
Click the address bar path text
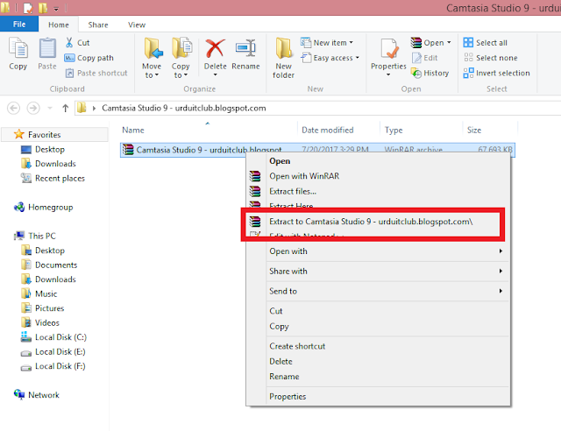pos(184,108)
